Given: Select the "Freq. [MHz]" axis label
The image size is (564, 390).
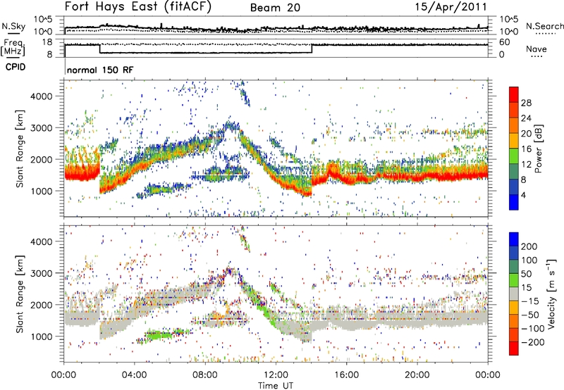Looking at the screenshot, I should tap(13, 47).
